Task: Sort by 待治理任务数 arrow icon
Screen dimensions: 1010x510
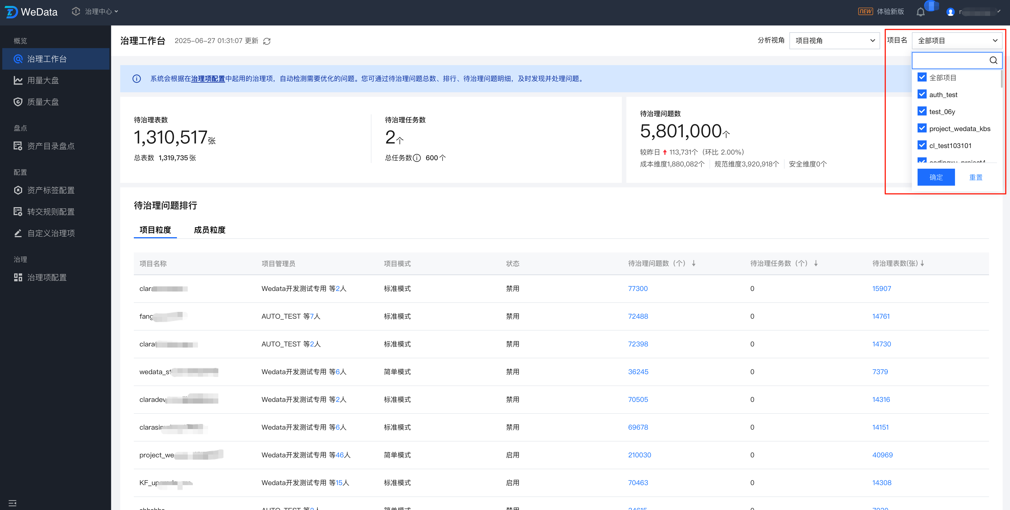Action: point(815,263)
